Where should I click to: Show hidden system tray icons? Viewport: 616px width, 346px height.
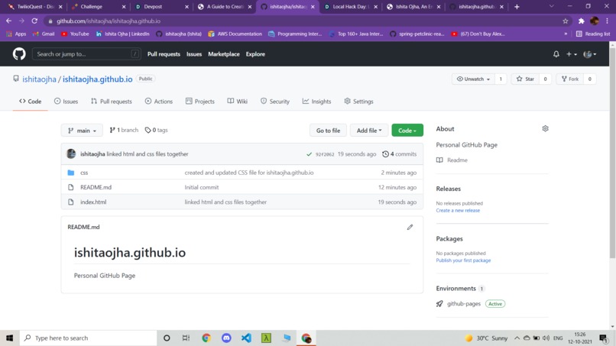click(x=517, y=338)
